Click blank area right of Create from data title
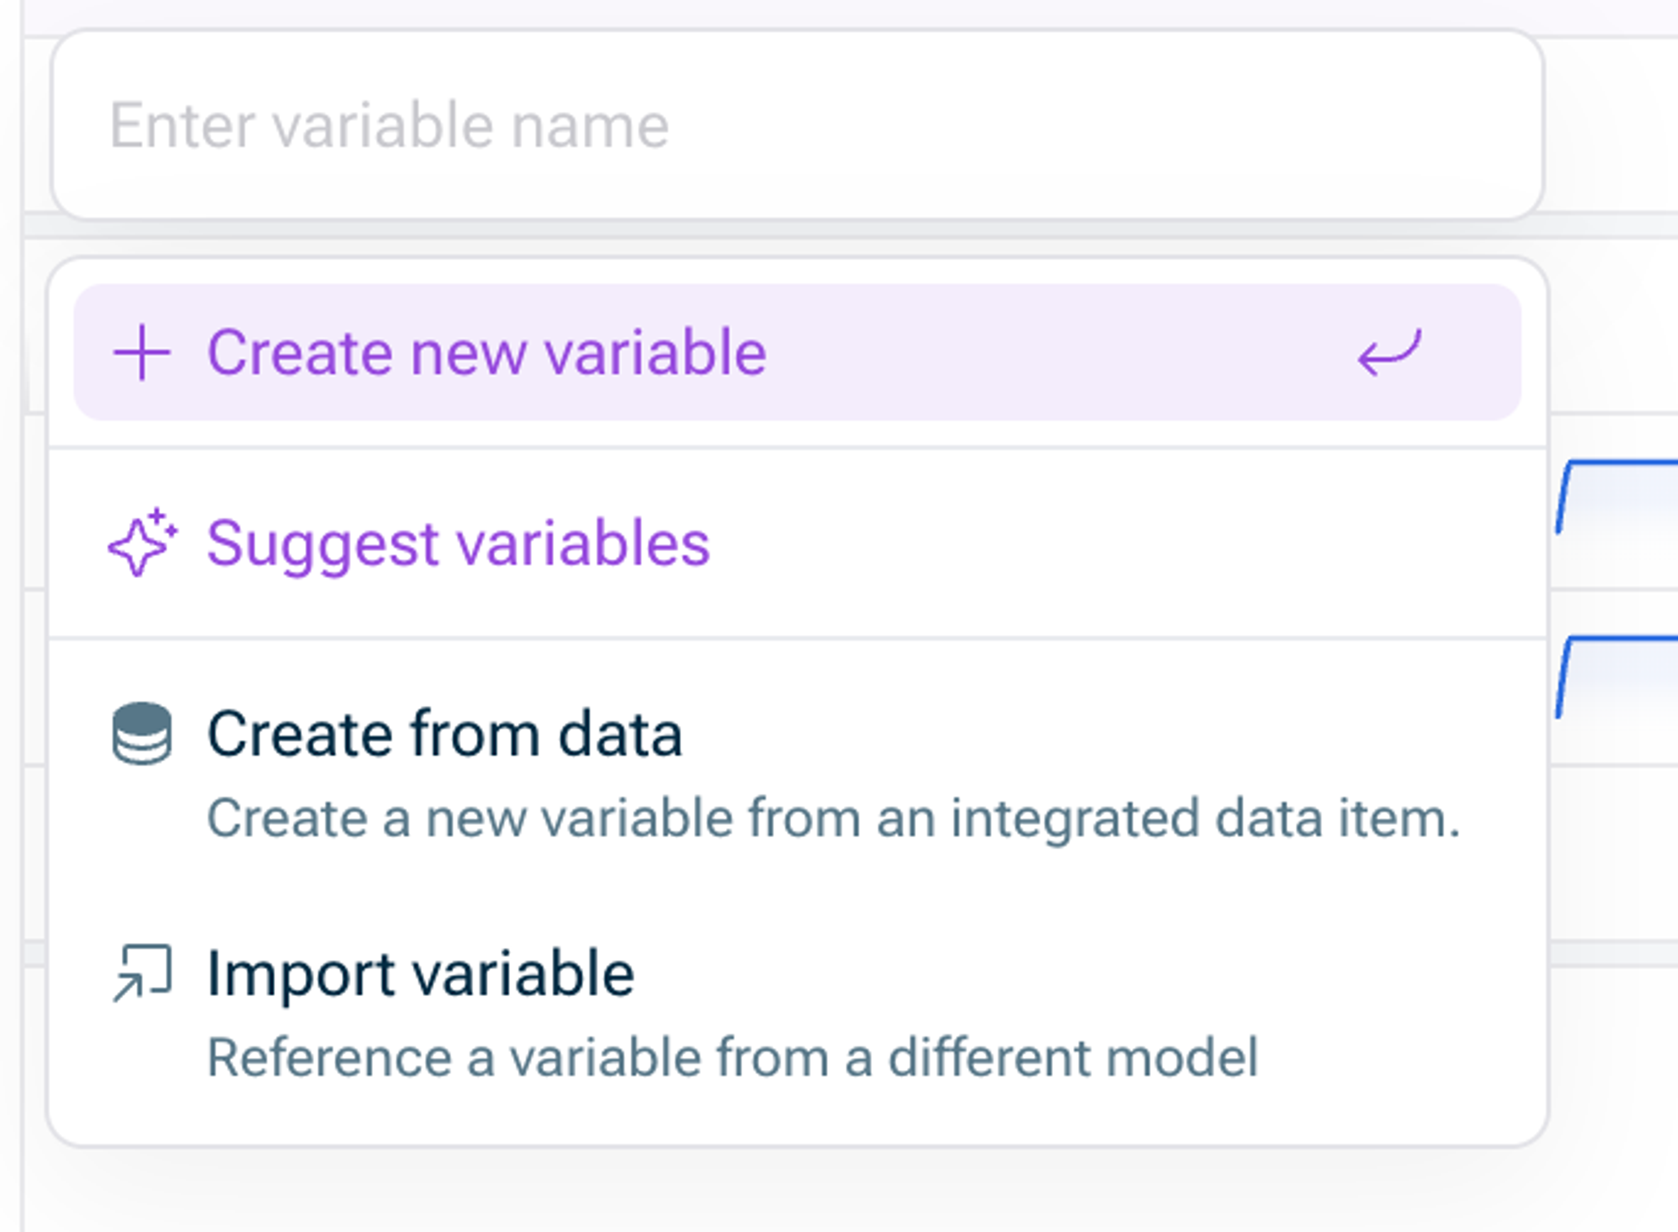 pyautogui.click(x=1082, y=734)
